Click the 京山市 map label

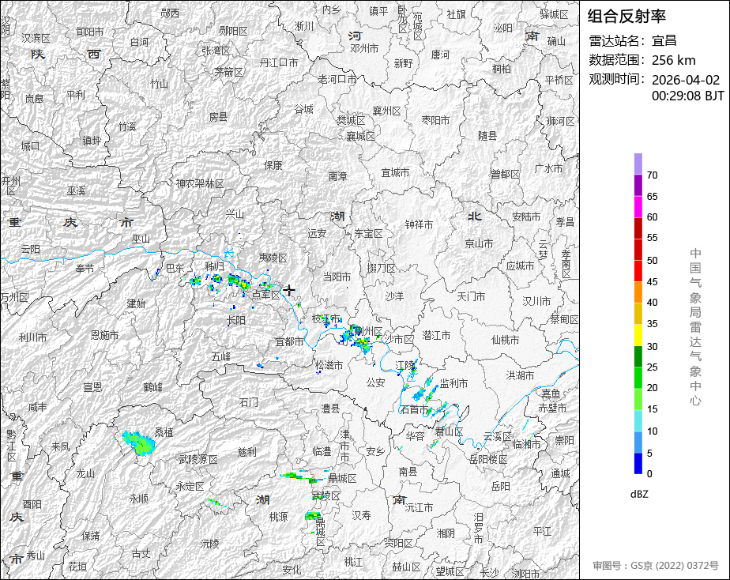[x=479, y=243]
